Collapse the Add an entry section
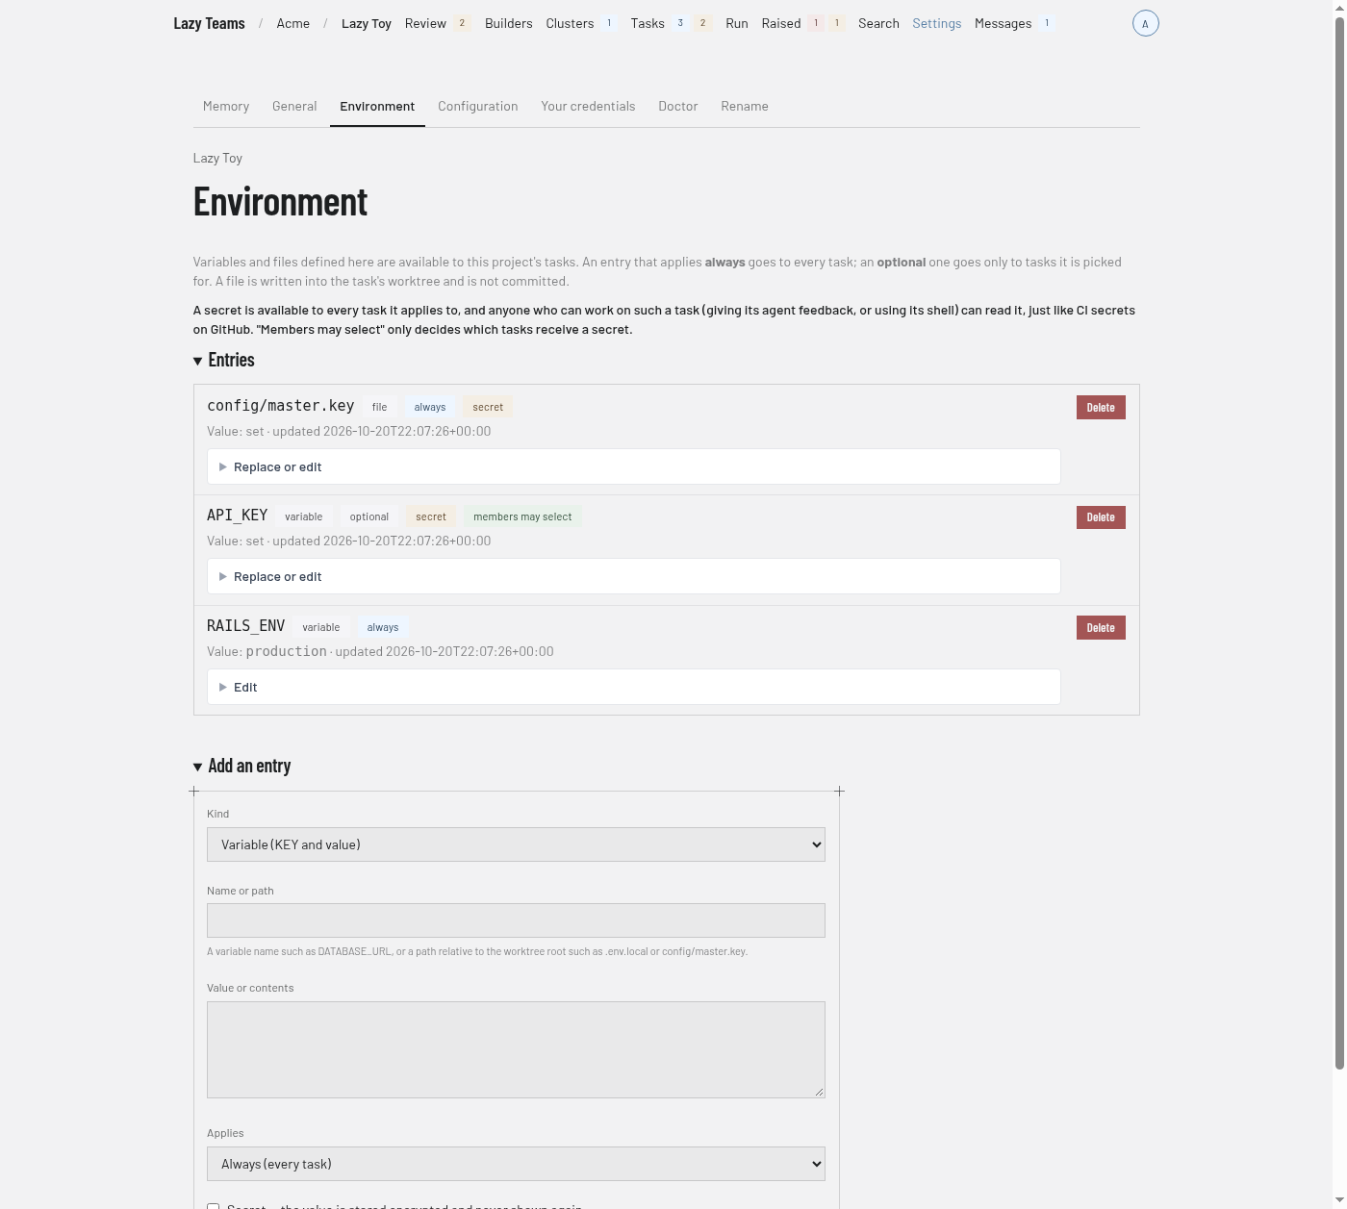This screenshot has height=1209, width=1347. click(241, 766)
